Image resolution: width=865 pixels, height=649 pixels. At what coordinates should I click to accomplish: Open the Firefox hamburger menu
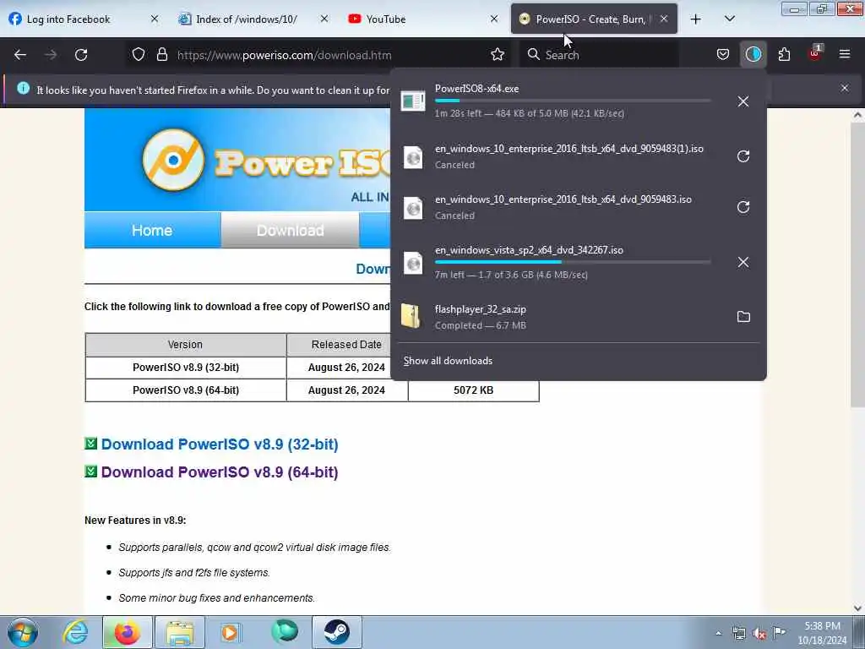click(x=845, y=54)
